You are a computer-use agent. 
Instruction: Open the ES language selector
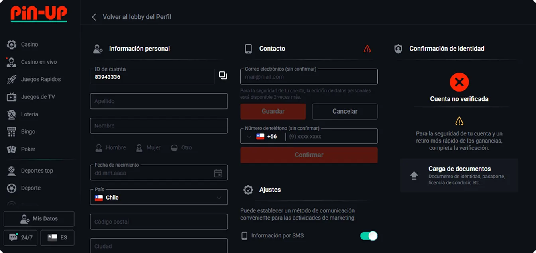coord(57,237)
